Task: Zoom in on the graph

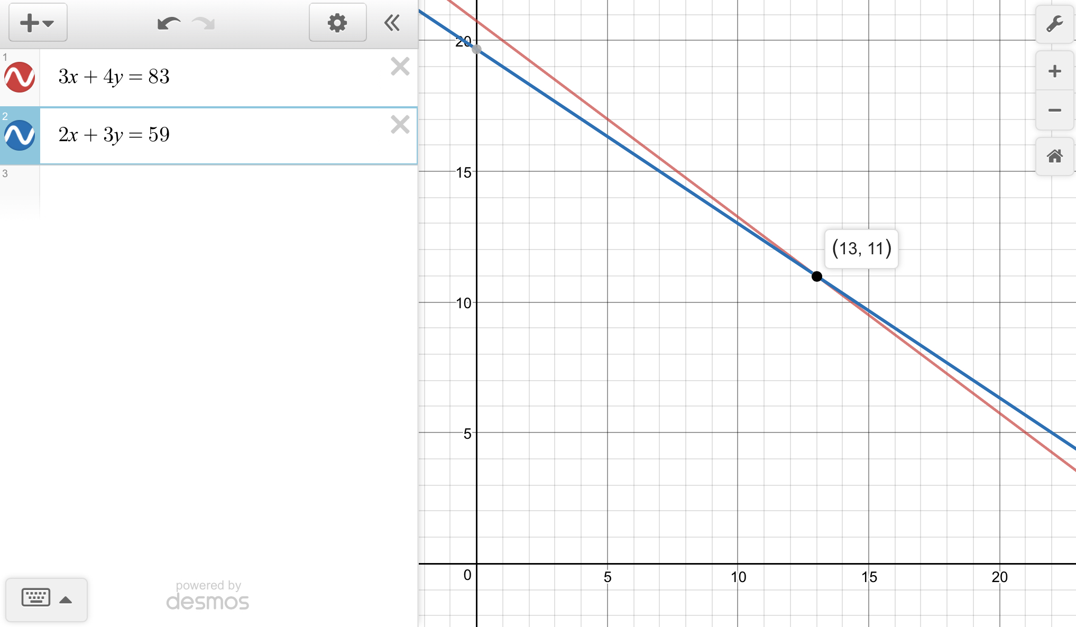Action: [x=1054, y=71]
